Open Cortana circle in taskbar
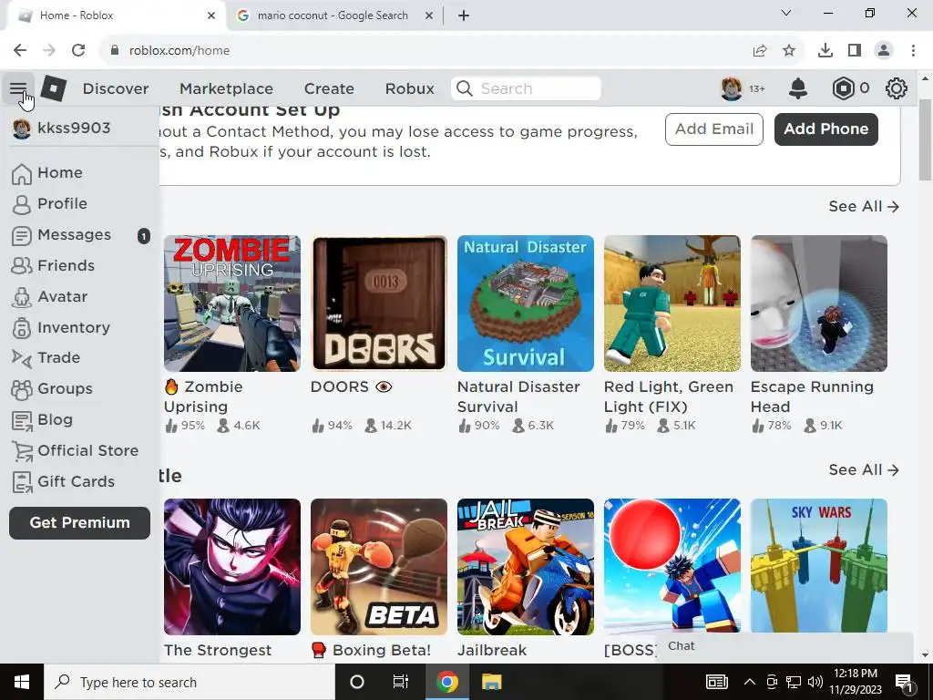The image size is (933, 700). tap(357, 682)
